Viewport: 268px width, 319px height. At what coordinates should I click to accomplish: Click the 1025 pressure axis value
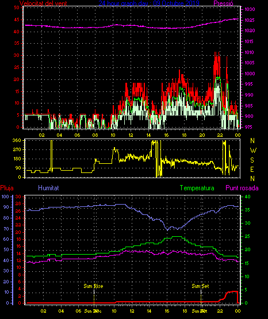(x=250, y=20)
